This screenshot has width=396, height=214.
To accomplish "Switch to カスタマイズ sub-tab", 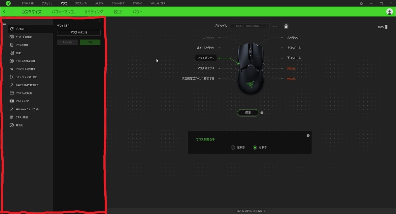I will (x=31, y=12).
